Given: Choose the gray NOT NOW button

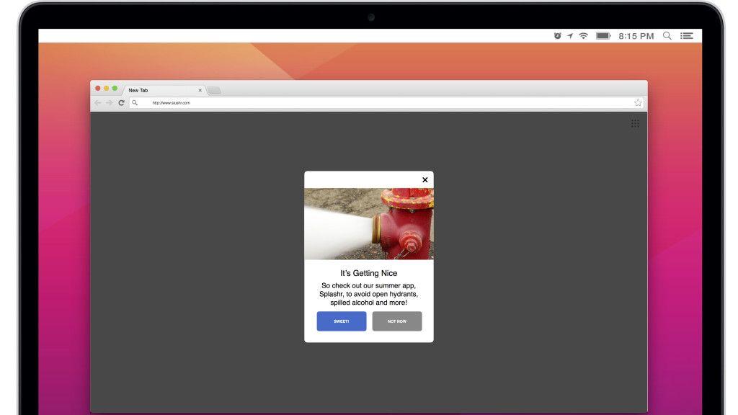Looking at the screenshot, I should (x=397, y=321).
